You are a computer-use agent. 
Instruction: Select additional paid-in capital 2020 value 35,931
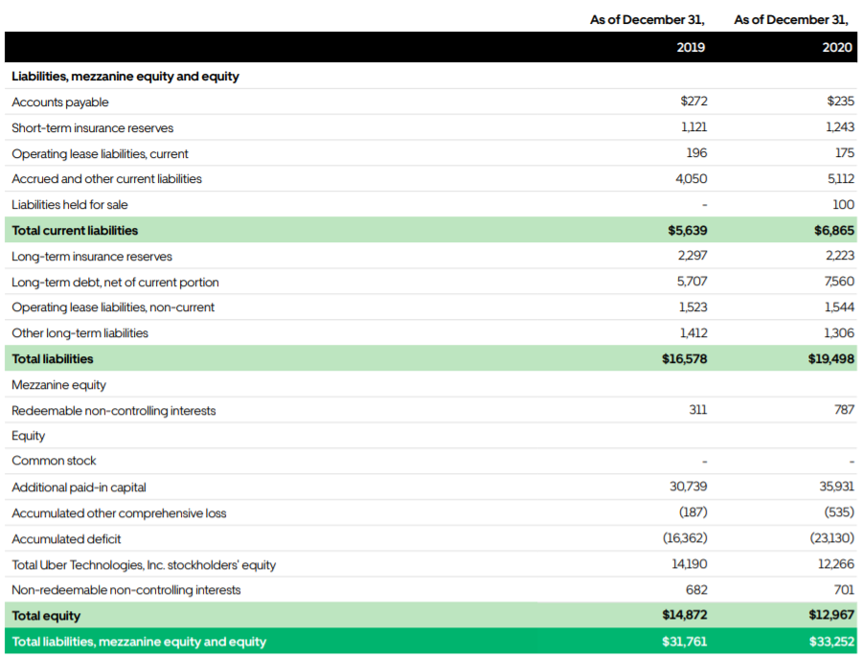click(837, 487)
